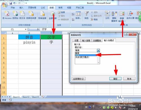Switch to the 开始 ribbon tab

click(x=13, y=8)
